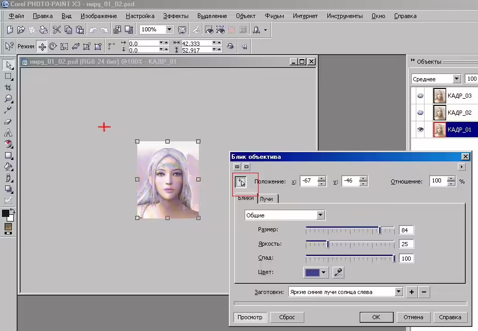Expand the Заготовки presets dropdown
The height and width of the screenshot is (331, 478).
pyautogui.click(x=398, y=292)
